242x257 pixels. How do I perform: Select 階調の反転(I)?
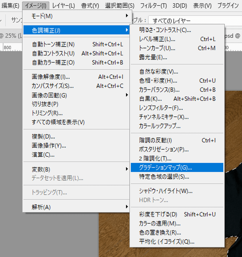(x=177, y=141)
